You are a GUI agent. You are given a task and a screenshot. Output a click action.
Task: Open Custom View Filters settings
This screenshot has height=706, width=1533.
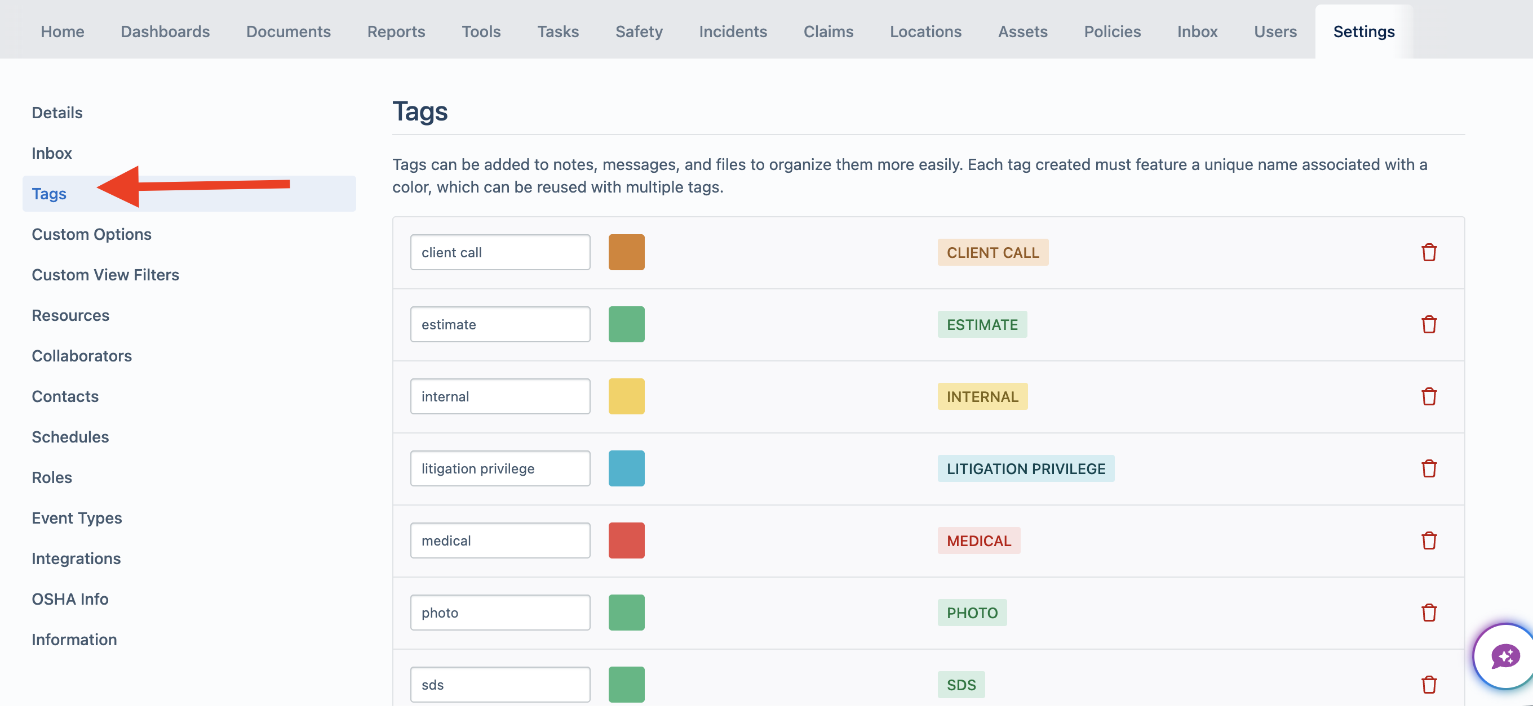[105, 275]
